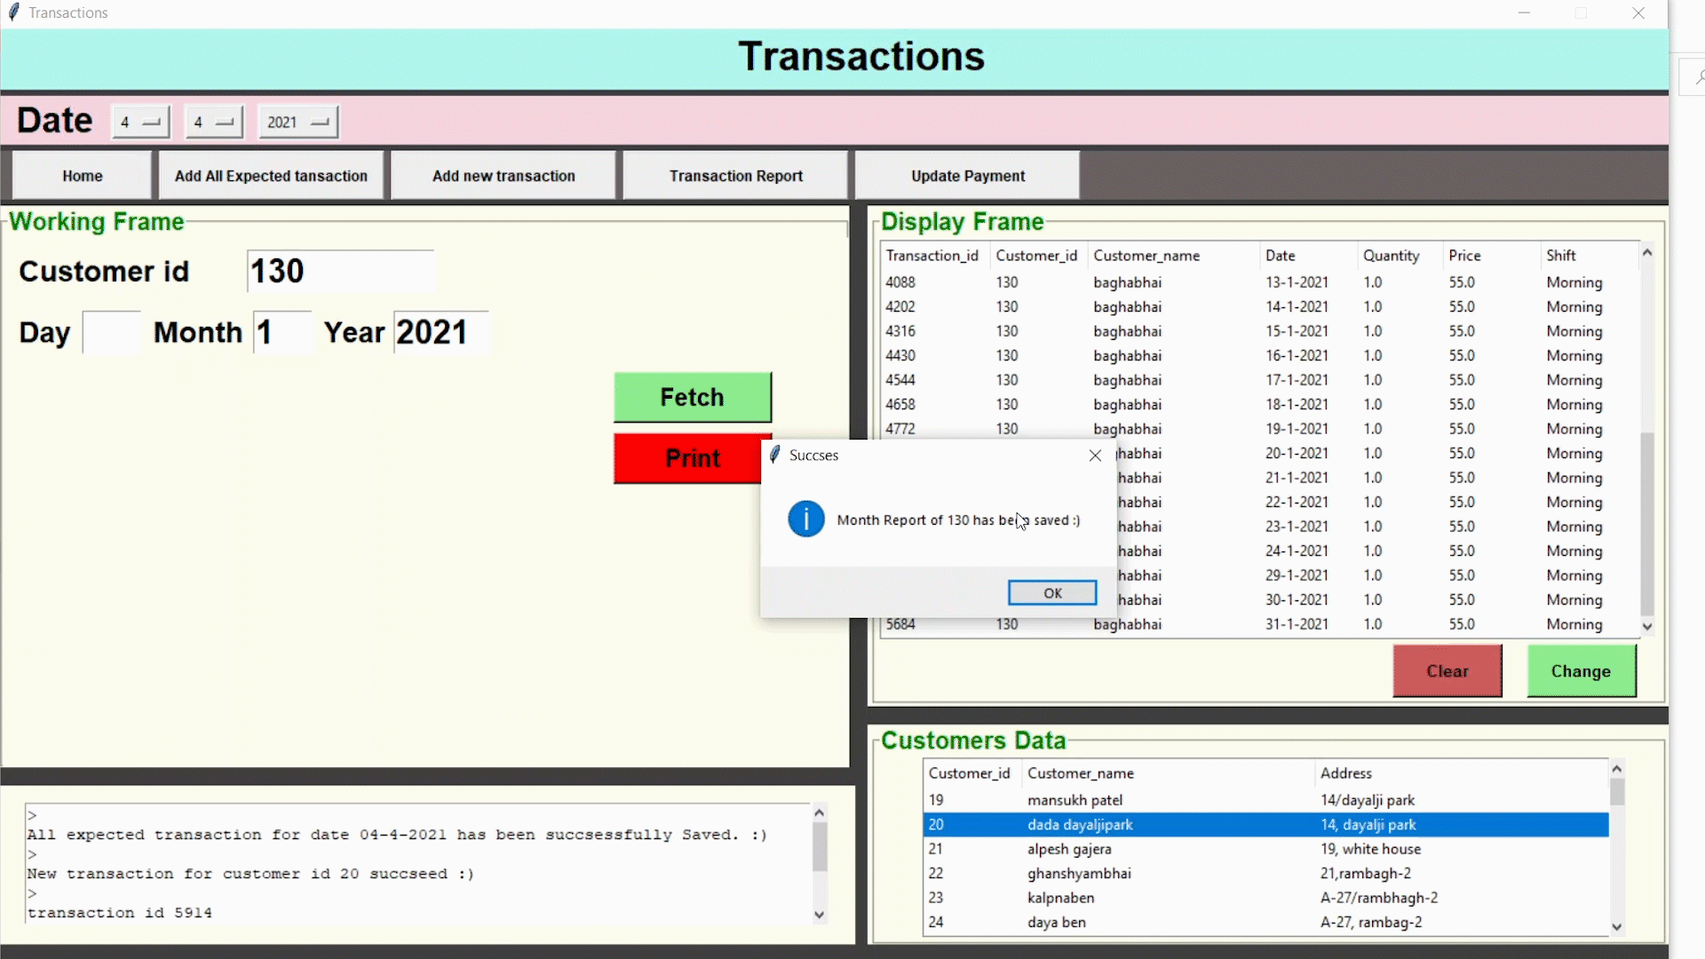This screenshot has height=959, width=1705.
Task: Click Add new transaction
Action: tap(503, 175)
